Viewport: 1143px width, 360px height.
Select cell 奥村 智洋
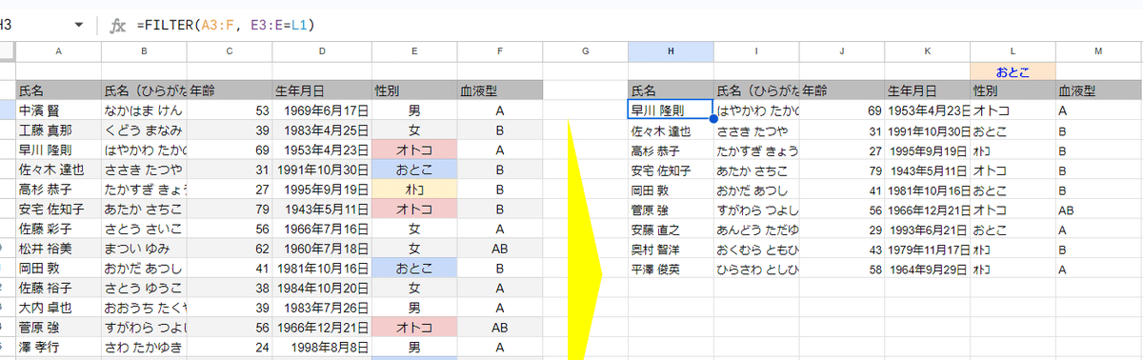[671, 250]
